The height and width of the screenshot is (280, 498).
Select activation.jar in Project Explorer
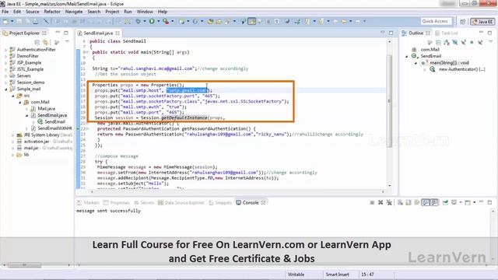(x=37, y=142)
